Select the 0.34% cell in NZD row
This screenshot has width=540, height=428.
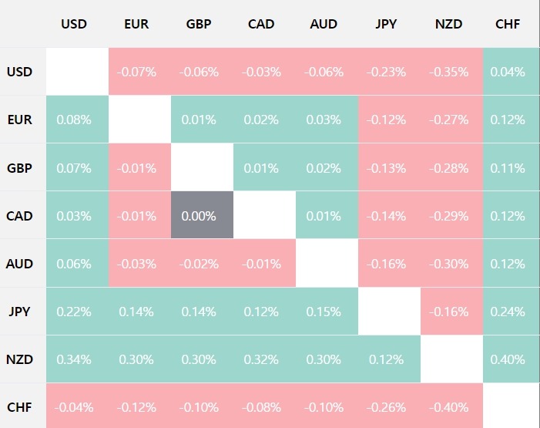(x=74, y=359)
